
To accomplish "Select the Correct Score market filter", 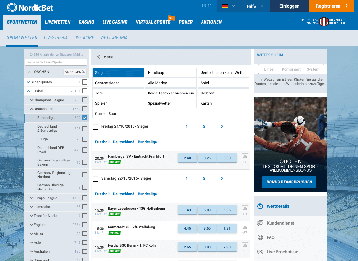I will tap(118, 114).
